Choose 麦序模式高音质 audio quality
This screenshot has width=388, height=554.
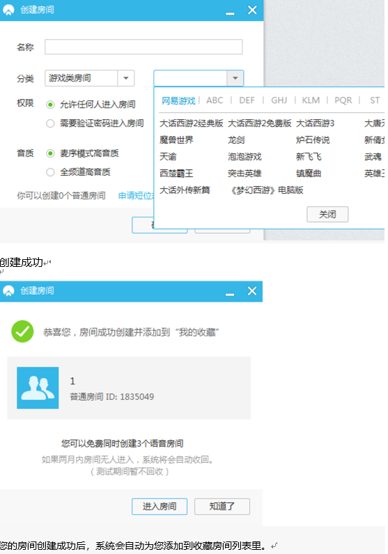point(50,153)
